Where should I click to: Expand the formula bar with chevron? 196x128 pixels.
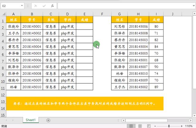point(194,5)
